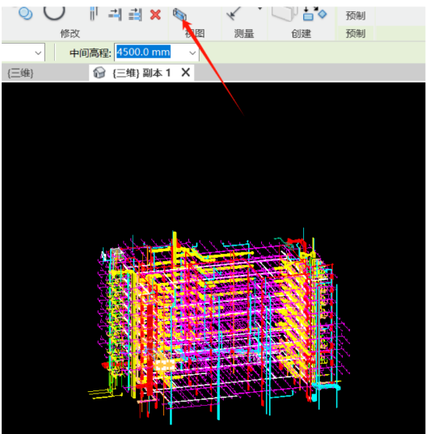
Task: Click the blue overlapping circles join icon
Action: pyautogui.click(x=26, y=14)
